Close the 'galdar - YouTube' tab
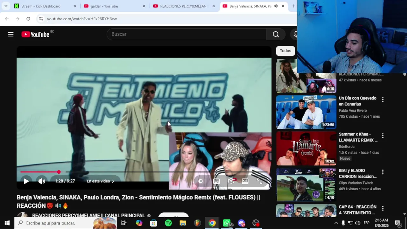 pyautogui.click(x=144, y=6)
